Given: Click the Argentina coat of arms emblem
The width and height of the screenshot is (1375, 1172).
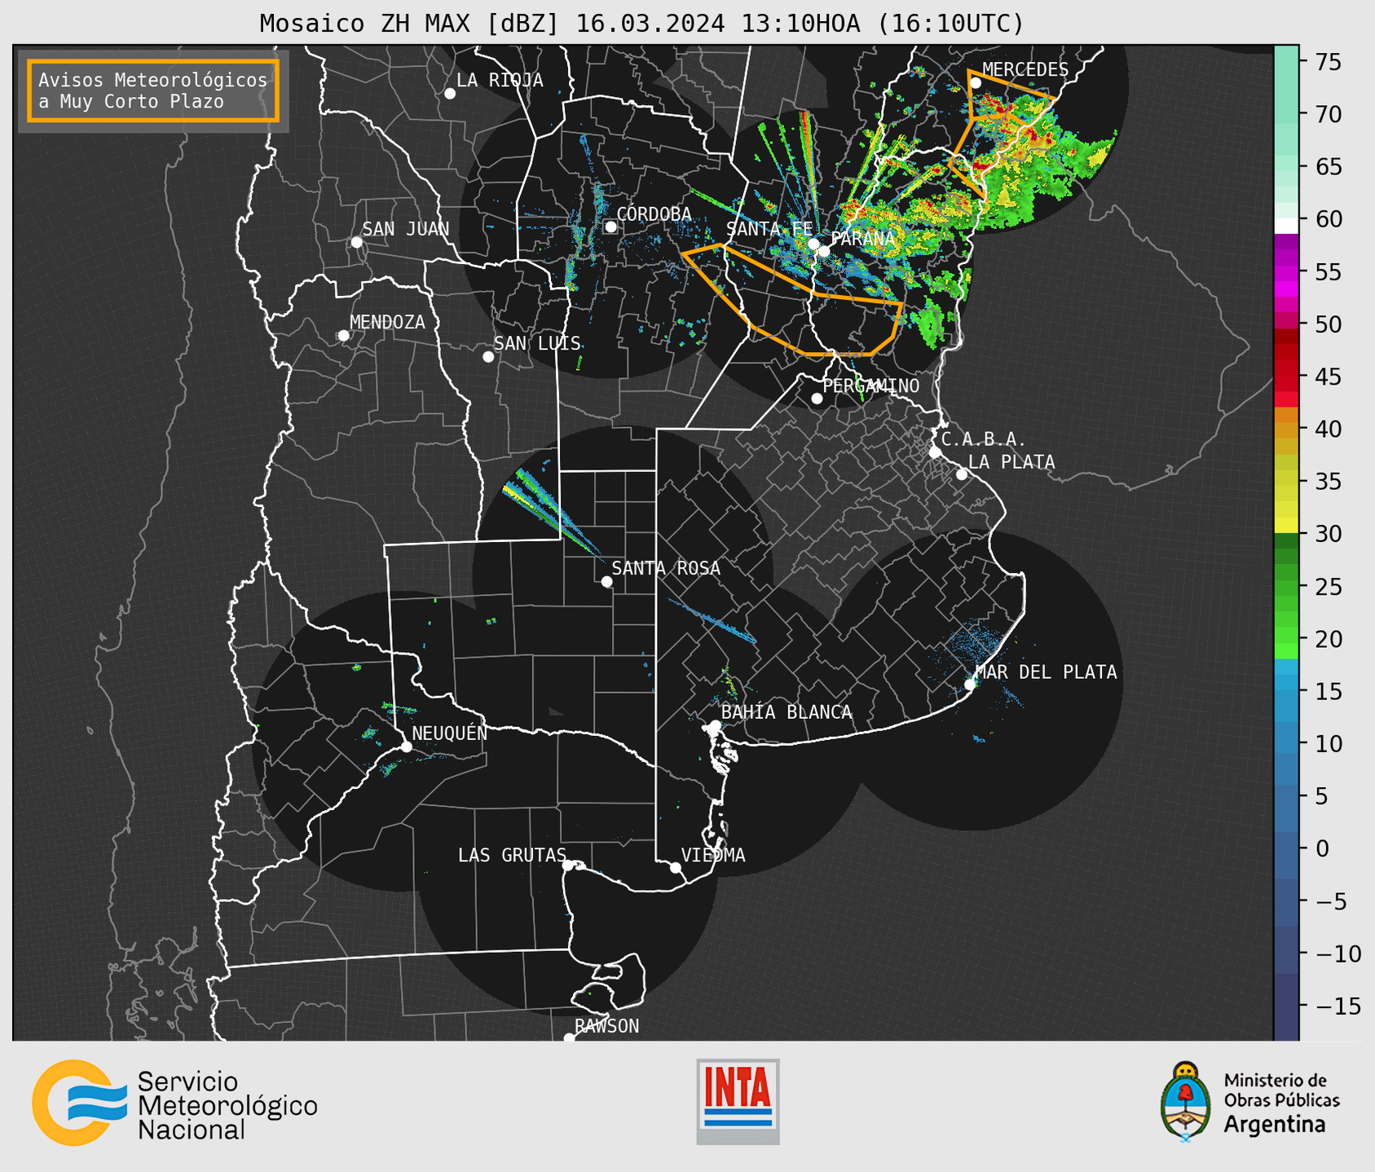Looking at the screenshot, I should point(1186,1101).
